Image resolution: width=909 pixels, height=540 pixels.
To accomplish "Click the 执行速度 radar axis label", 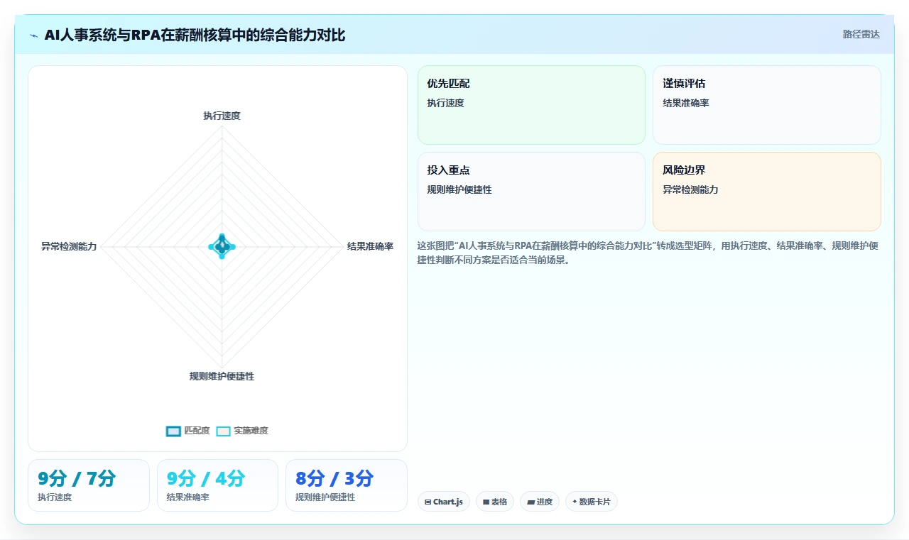I will point(222,116).
